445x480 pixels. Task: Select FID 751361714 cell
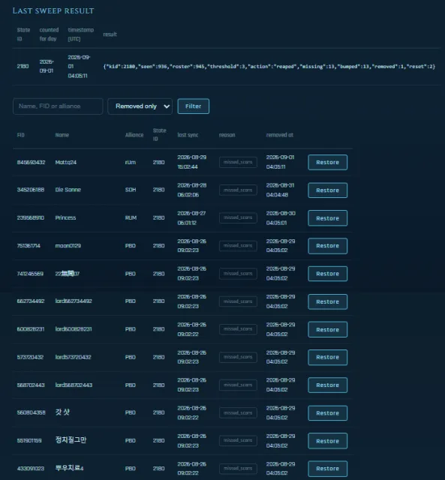click(x=29, y=246)
